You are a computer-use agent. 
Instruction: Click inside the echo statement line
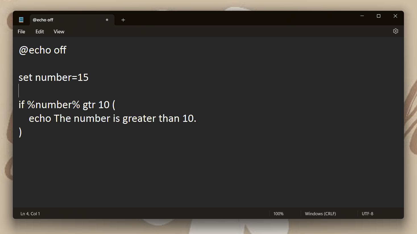tap(112, 118)
